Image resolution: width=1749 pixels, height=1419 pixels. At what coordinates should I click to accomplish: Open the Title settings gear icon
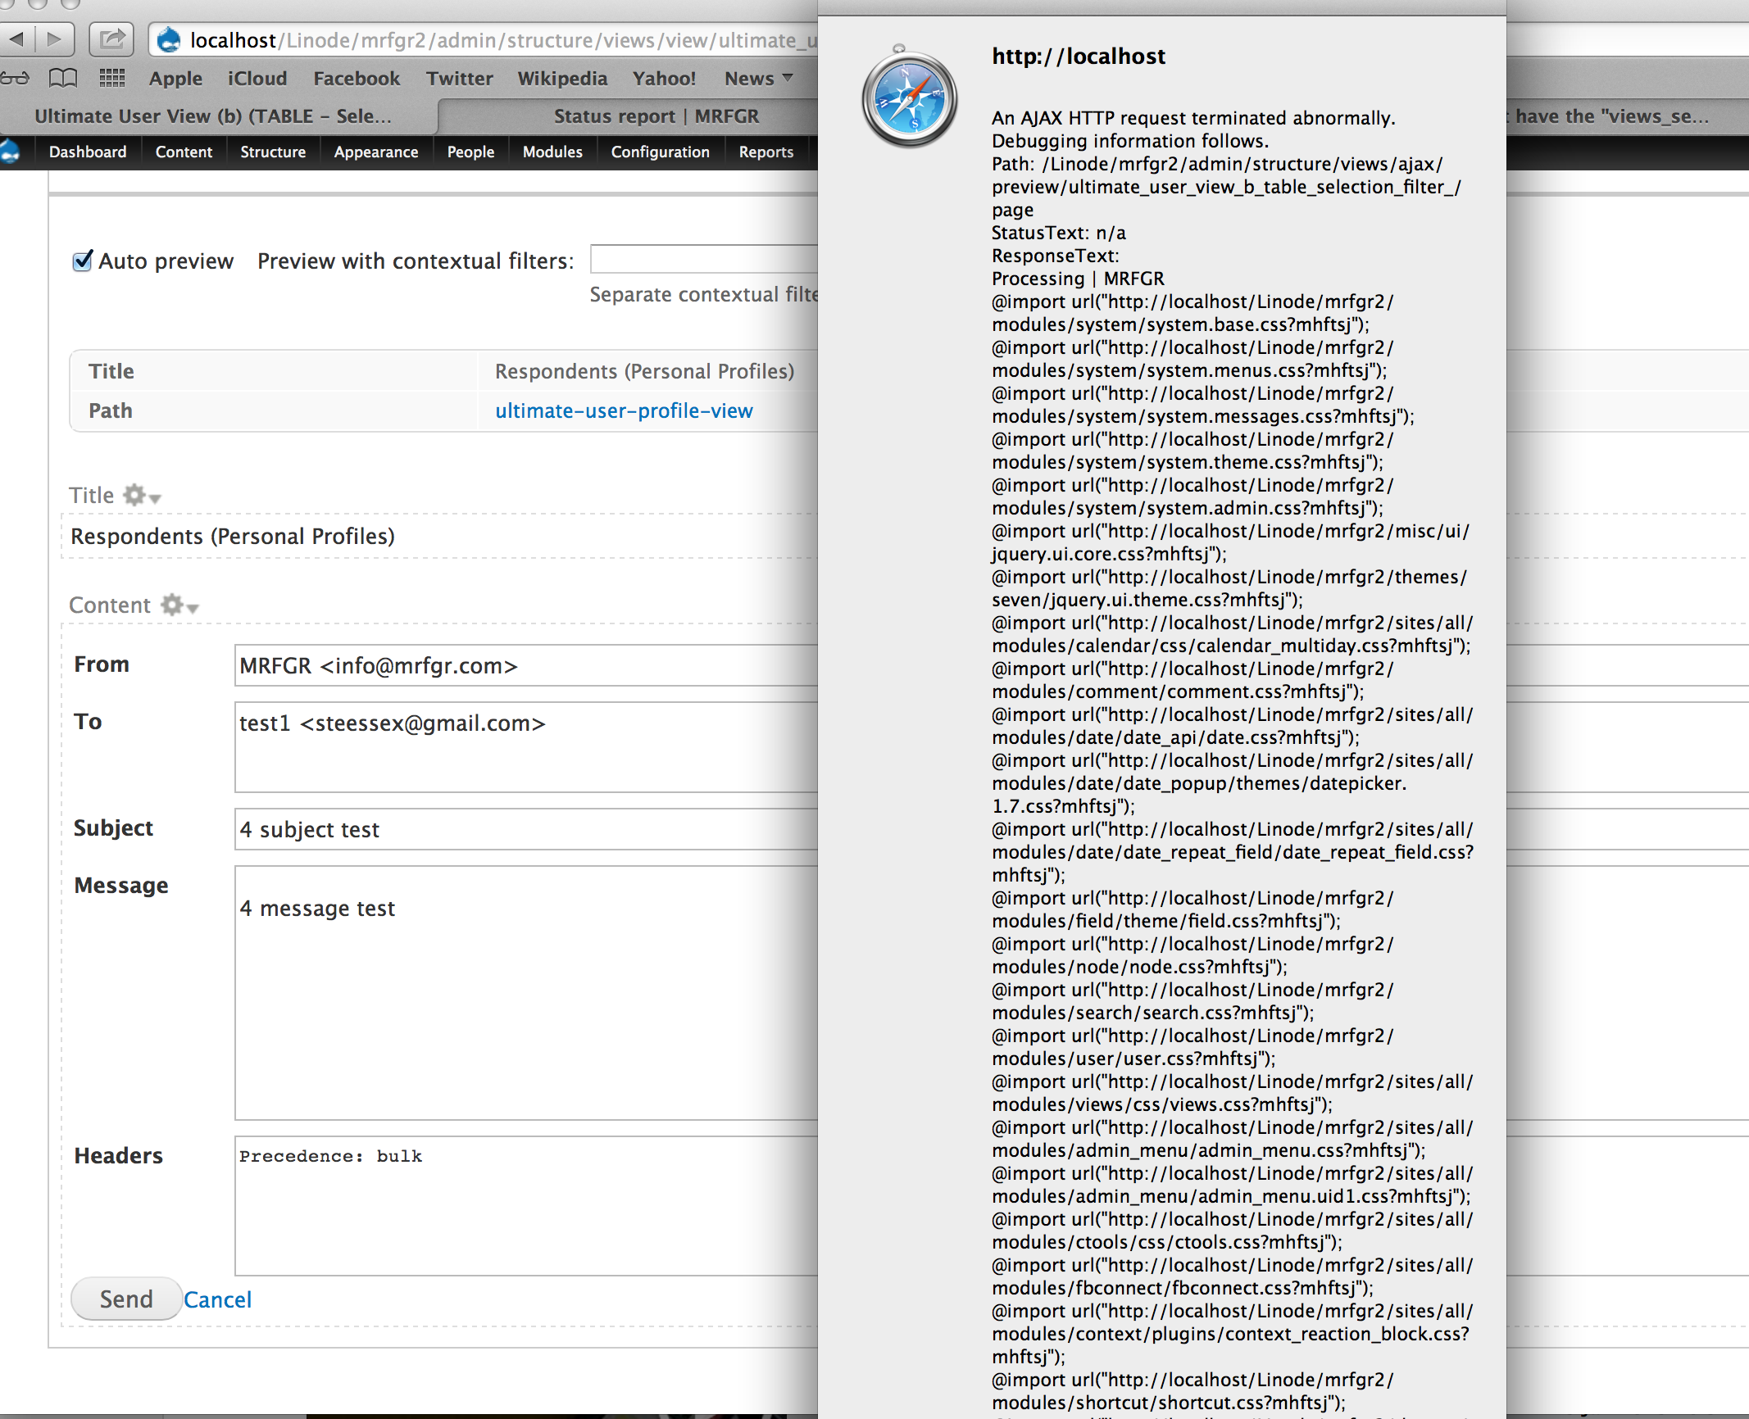pos(134,495)
